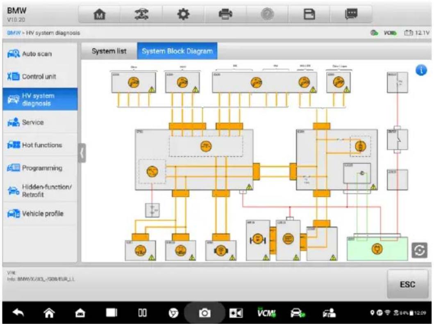
Task: Select the green charging block
Action: coord(377,249)
